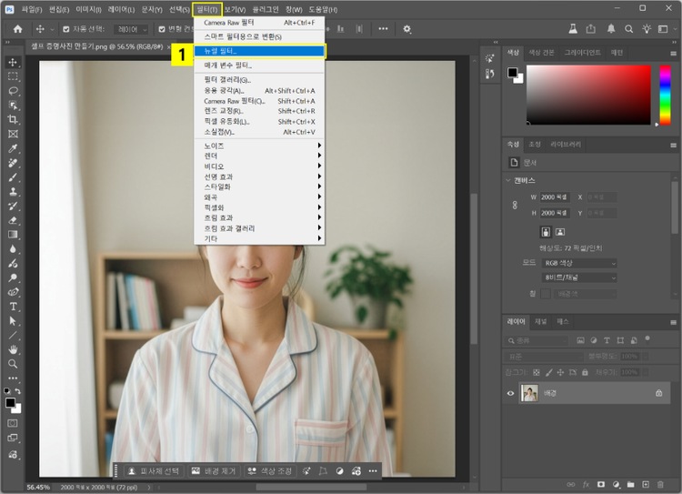Switch to the 채널 tab
This screenshot has height=494, width=682.
tap(541, 322)
